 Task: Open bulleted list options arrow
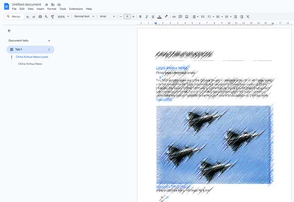point(222,17)
